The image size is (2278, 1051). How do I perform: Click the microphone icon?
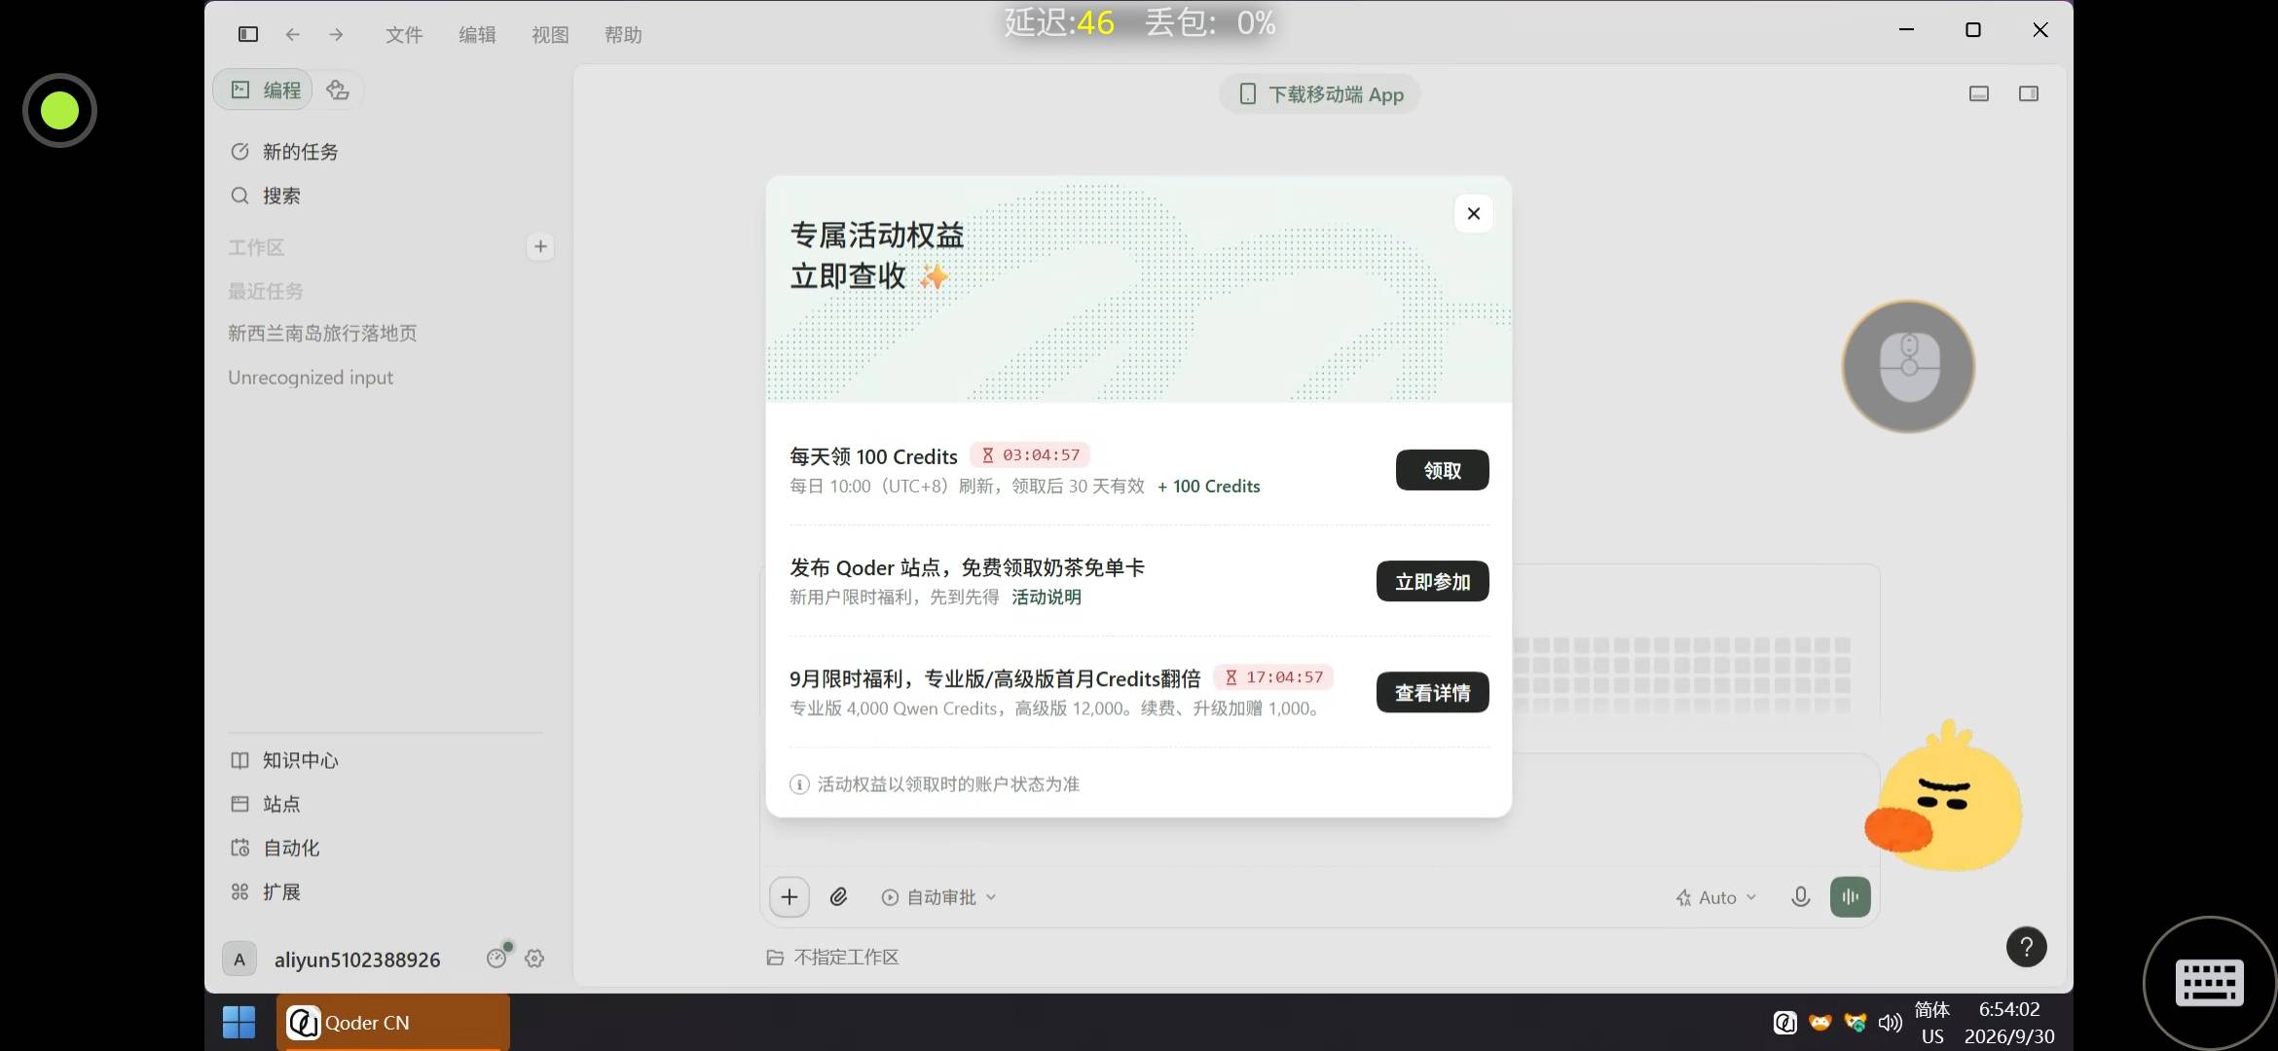tap(1801, 897)
